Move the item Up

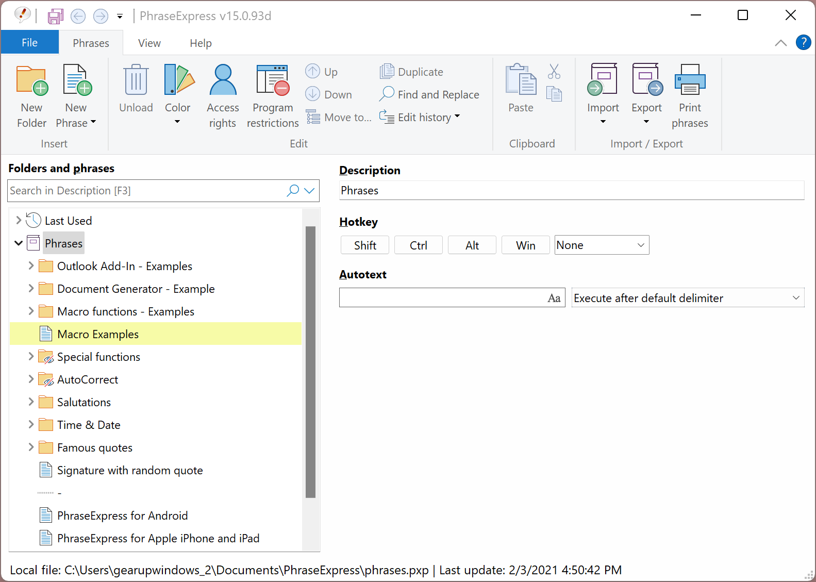(322, 72)
